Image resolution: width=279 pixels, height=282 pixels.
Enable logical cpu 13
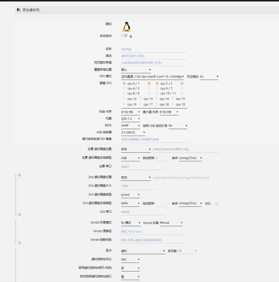140,98
